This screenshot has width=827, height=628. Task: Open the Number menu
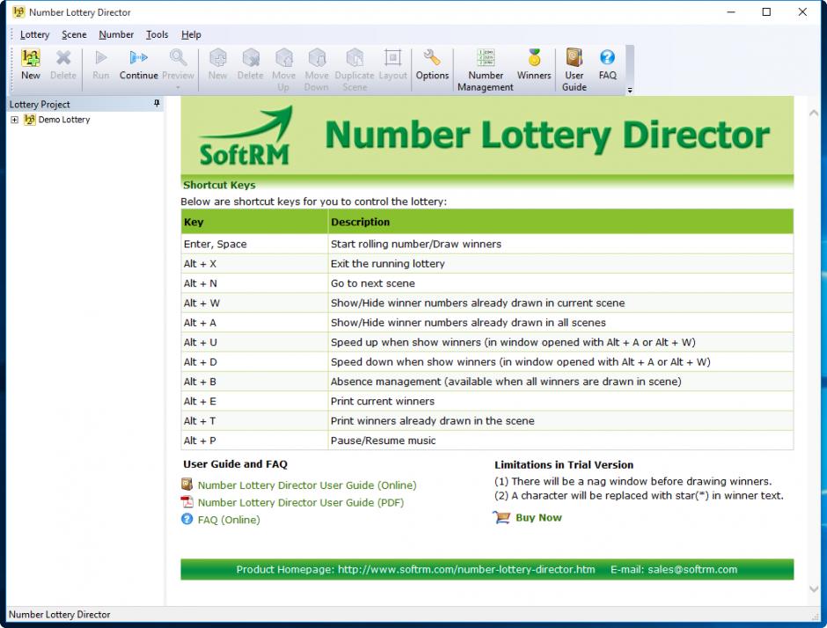116,35
